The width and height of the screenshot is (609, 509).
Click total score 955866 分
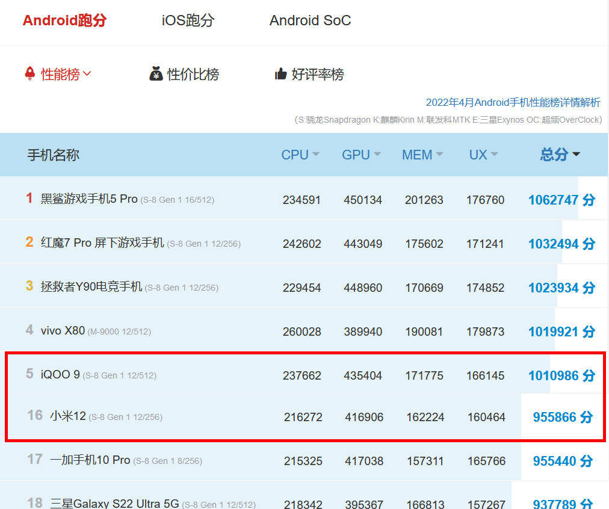pyautogui.click(x=563, y=417)
